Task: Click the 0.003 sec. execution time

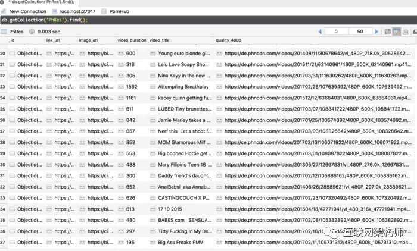Action: [49, 32]
